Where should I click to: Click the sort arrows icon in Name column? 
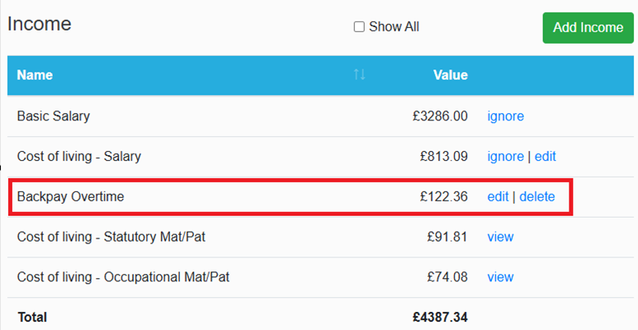point(359,74)
